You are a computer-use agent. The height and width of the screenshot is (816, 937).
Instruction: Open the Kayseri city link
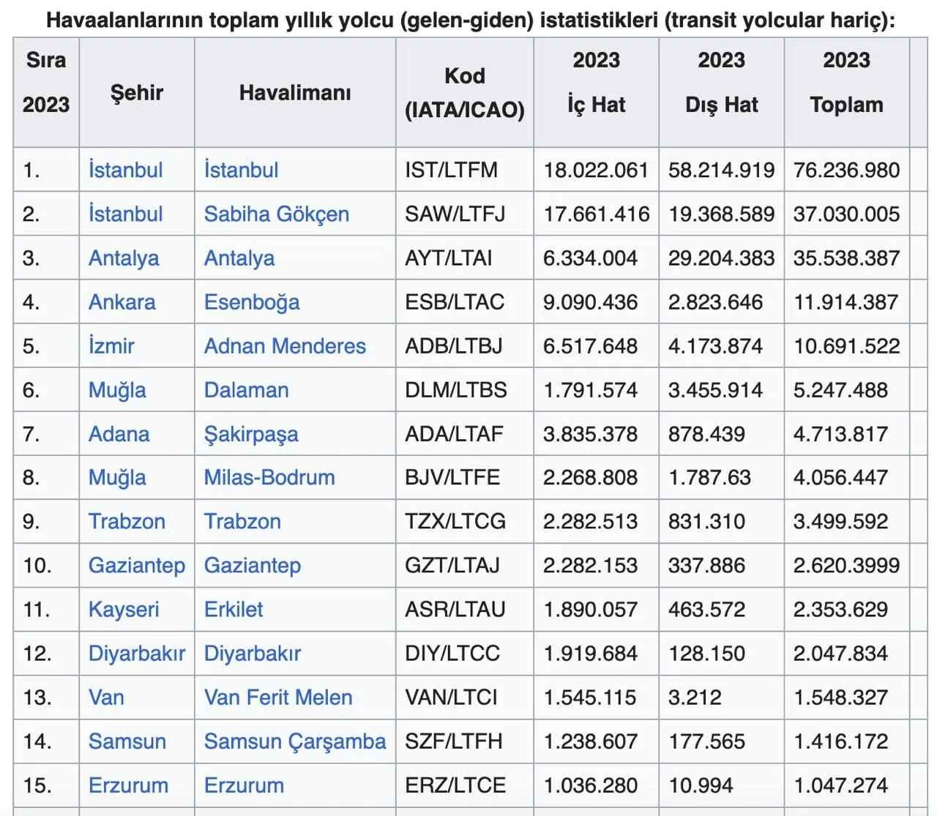[124, 609]
